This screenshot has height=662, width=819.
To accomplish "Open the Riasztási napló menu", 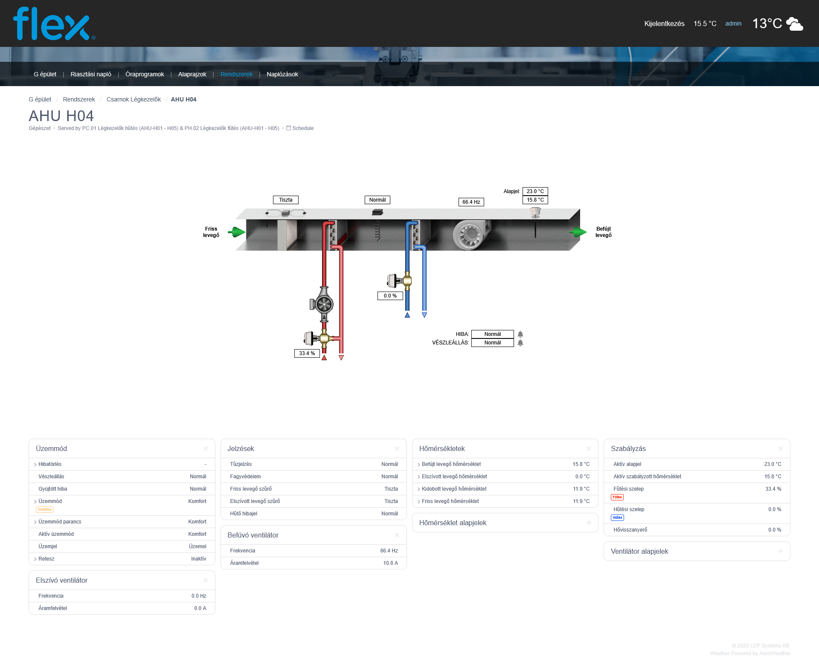I will [91, 74].
